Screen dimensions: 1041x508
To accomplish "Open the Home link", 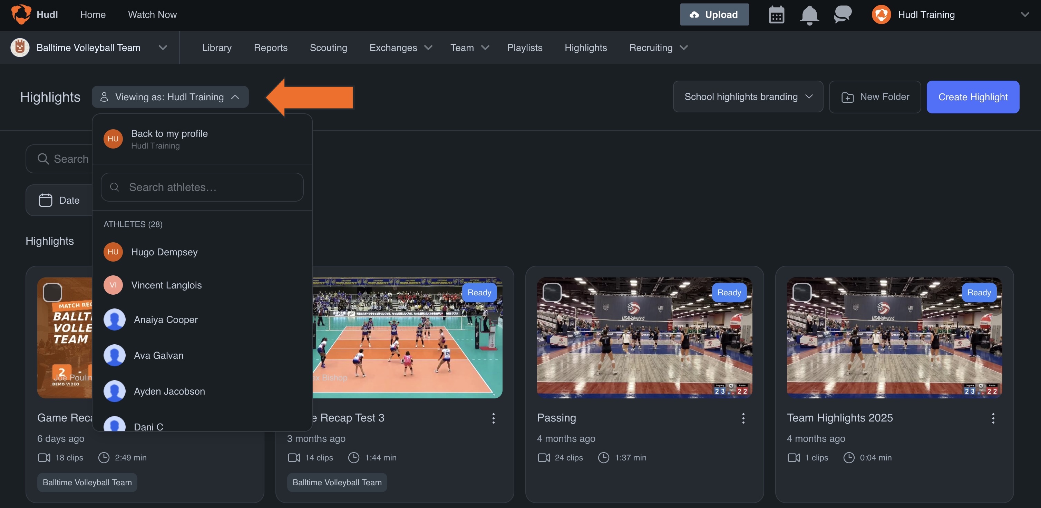I will (x=93, y=14).
